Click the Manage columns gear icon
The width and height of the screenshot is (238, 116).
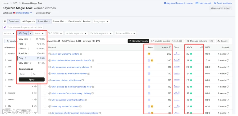pos(188,41)
